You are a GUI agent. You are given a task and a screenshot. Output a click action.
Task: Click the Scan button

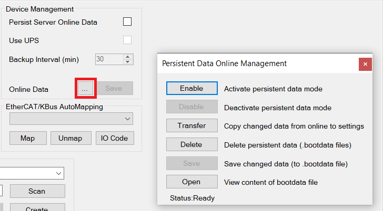[37, 191]
